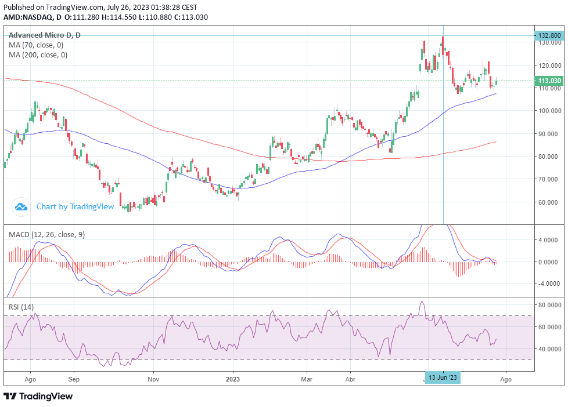Click the TradingView logo at bottom
The height and width of the screenshot is (407, 568).
click(38, 396)
